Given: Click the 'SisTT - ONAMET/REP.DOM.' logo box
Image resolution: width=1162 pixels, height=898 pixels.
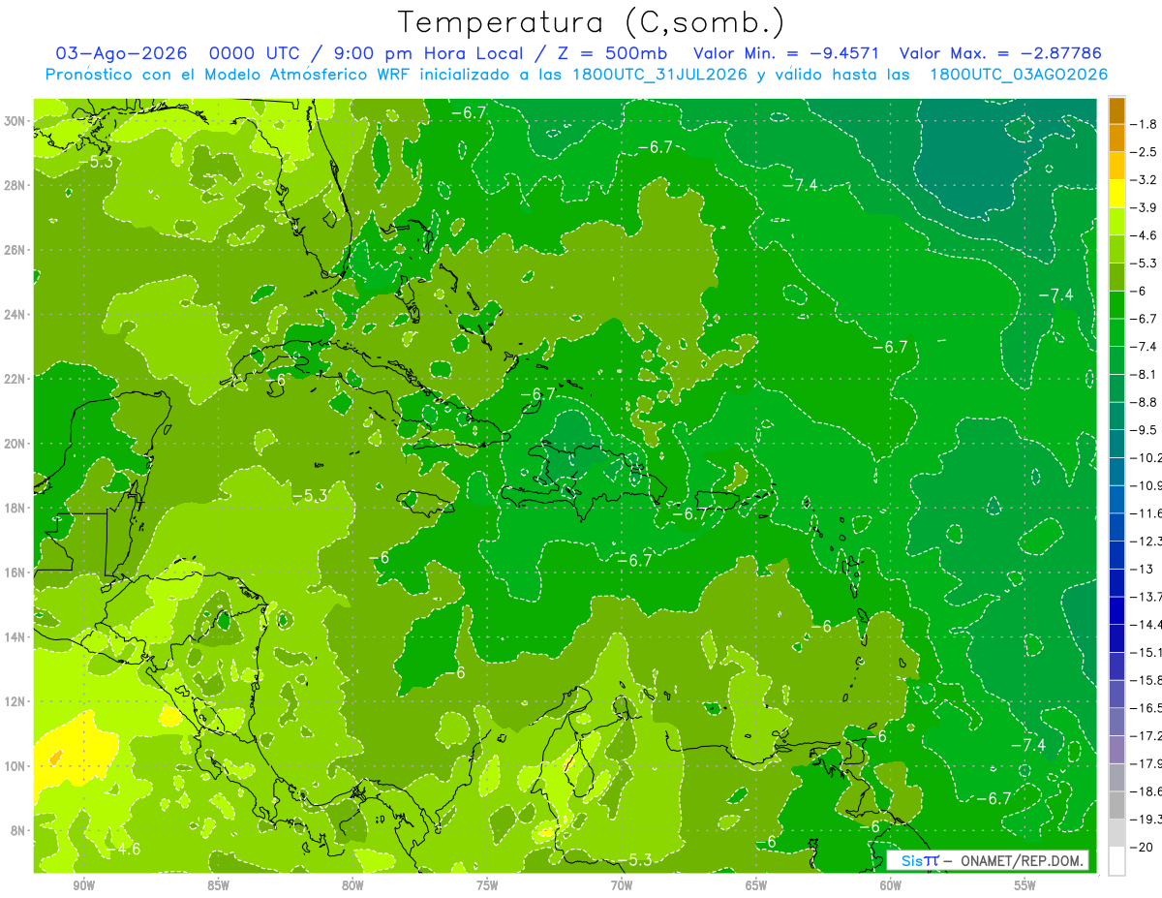Looking at the screenshot, I should [x=988, y=860].
